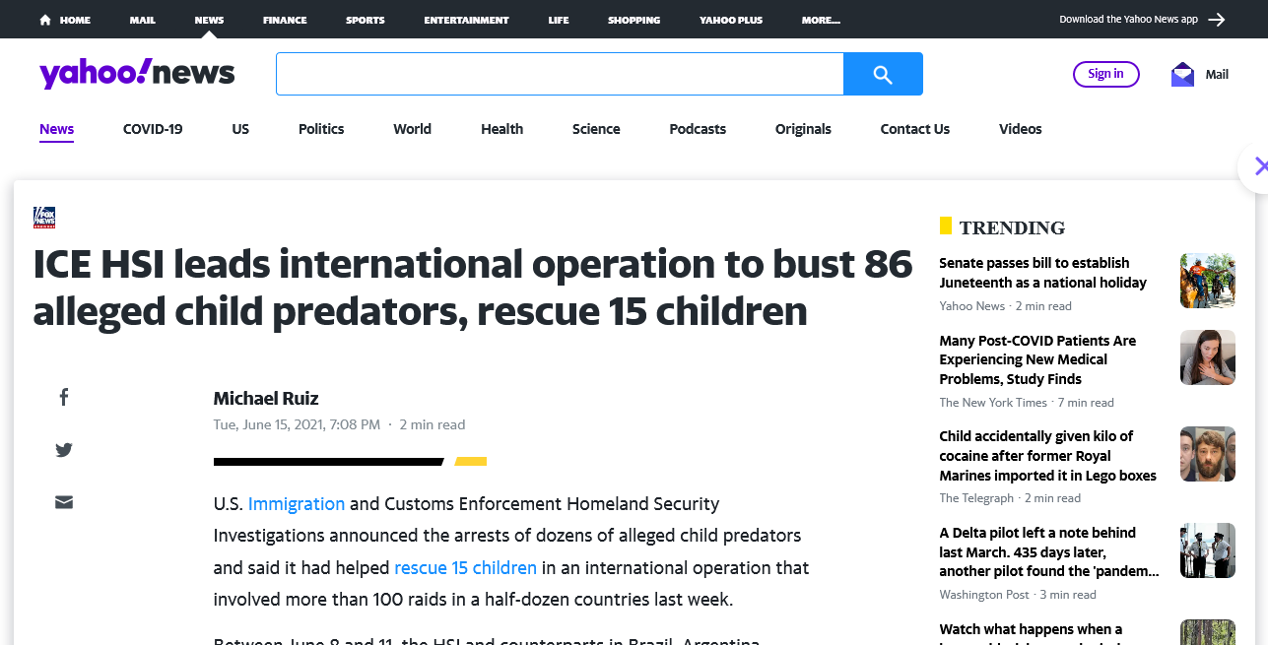Image resolution: width=1268 pixels, height=645 pixels.
Task: Select the Politics tab
Action: pyautogui.click(x=321, y=129)
